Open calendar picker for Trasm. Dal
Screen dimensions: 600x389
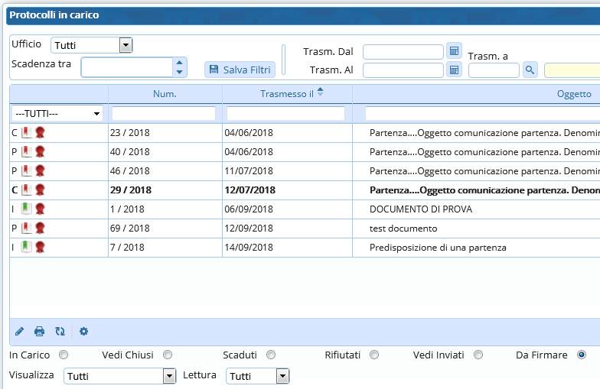pos(454,51)
